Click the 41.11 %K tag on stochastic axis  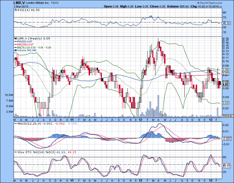click(227, 166)
